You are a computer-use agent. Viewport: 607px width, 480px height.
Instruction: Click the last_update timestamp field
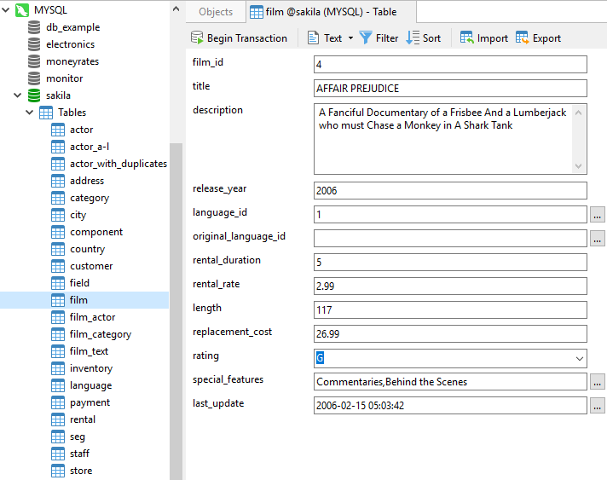[x=450, y=405]
